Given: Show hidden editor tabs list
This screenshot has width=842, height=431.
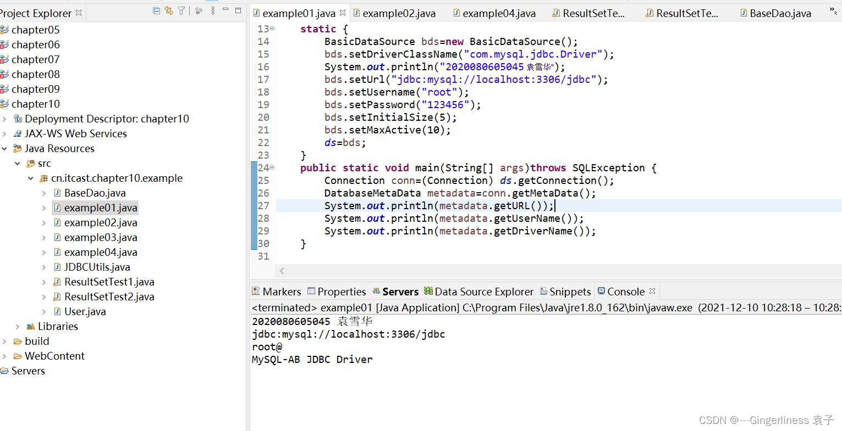Looking at the screenshot, I should click(x=833, y=12).
